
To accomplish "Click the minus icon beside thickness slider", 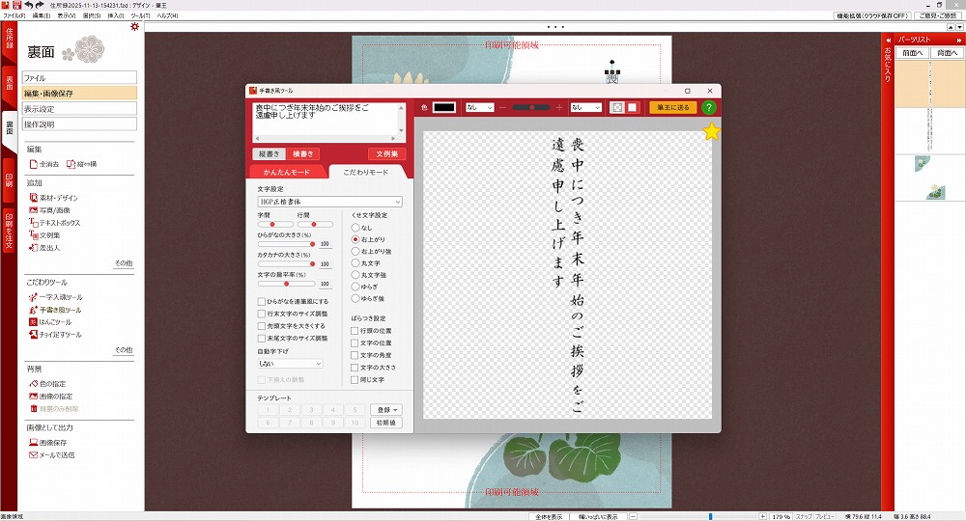I will pos(502,108).
